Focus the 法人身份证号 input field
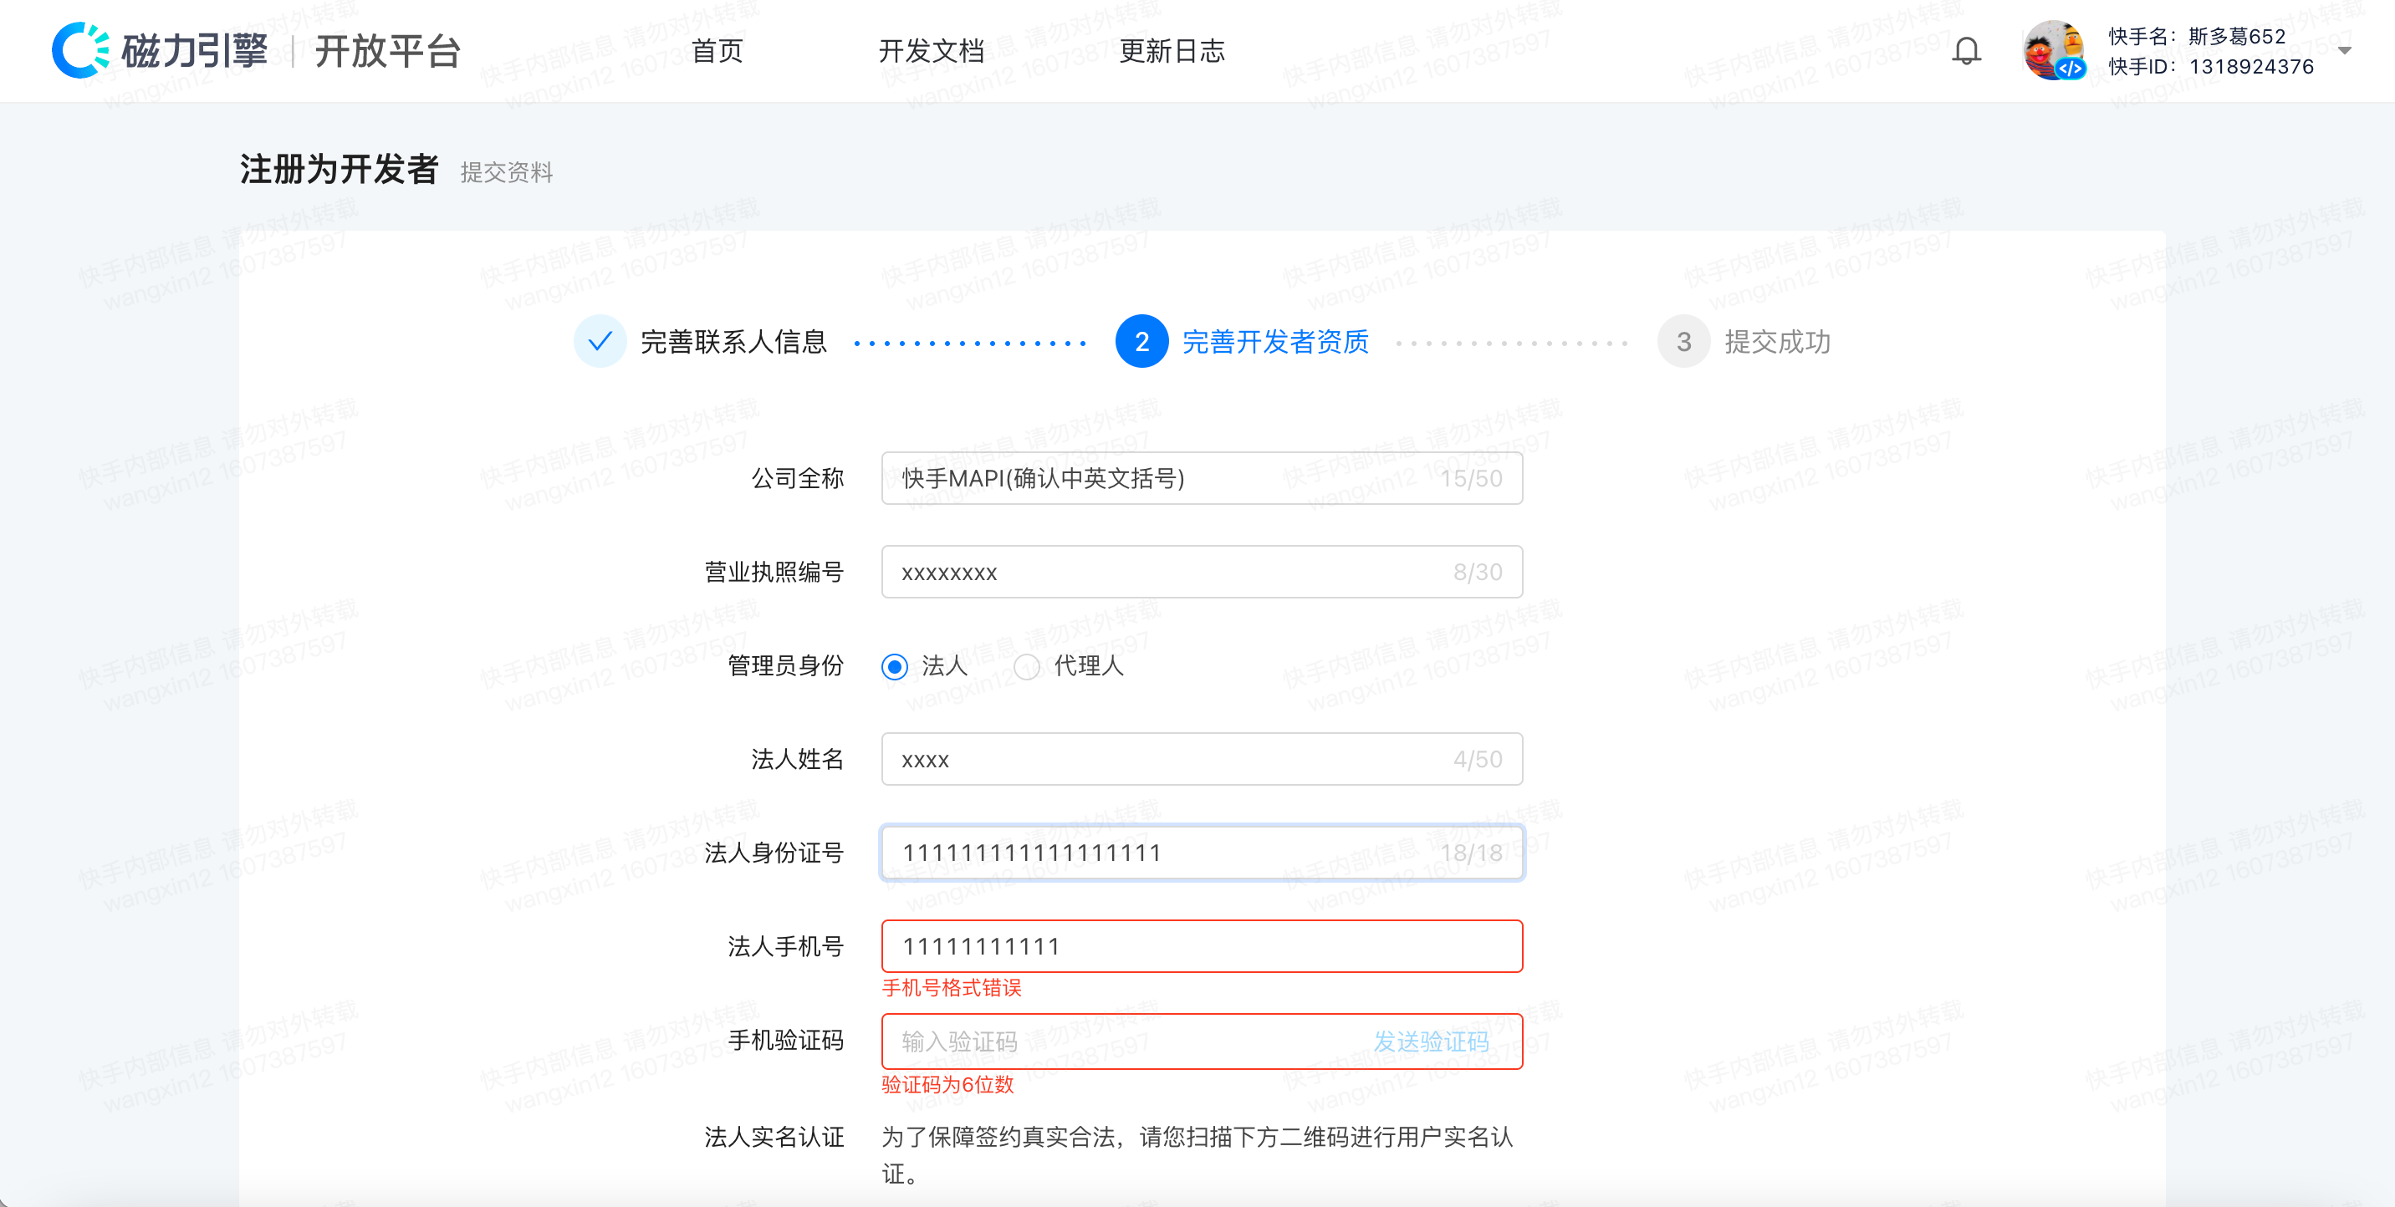The height and width of the screenshot is (1207, 2395). coord(1203,852)
